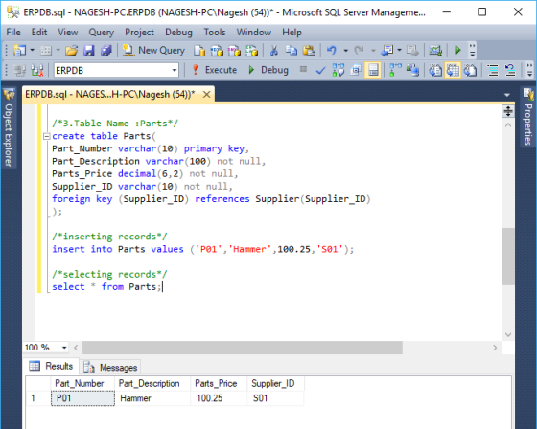
Task: Open the Help menu
Action: pos(292,32)
